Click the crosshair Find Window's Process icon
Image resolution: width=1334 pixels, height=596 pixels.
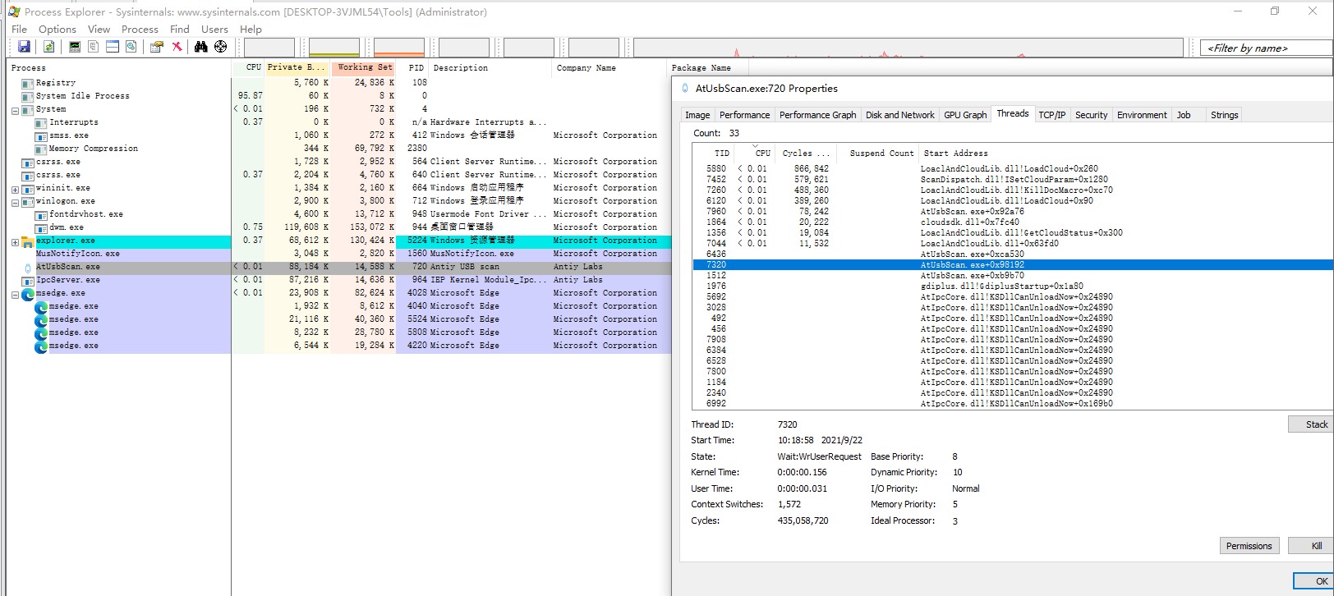[221, 47]
